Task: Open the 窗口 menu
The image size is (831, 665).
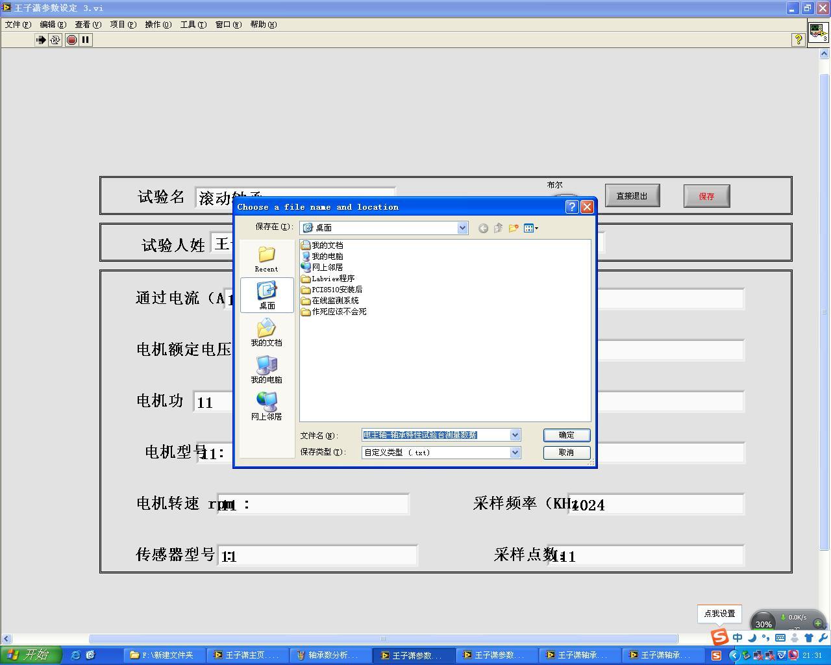Action: pyautogui.click(x=228, y=24)
